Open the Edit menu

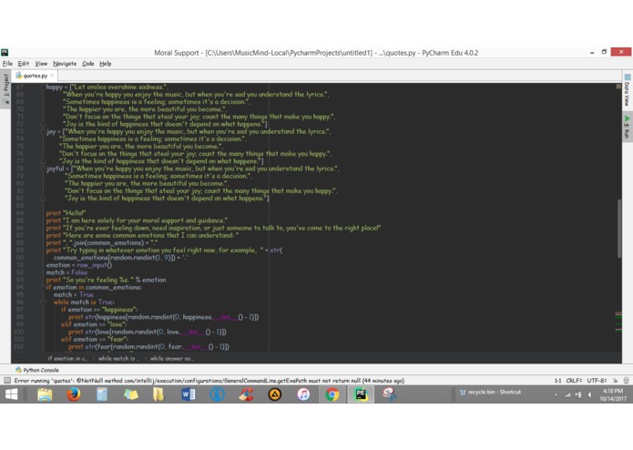[24, 64]
